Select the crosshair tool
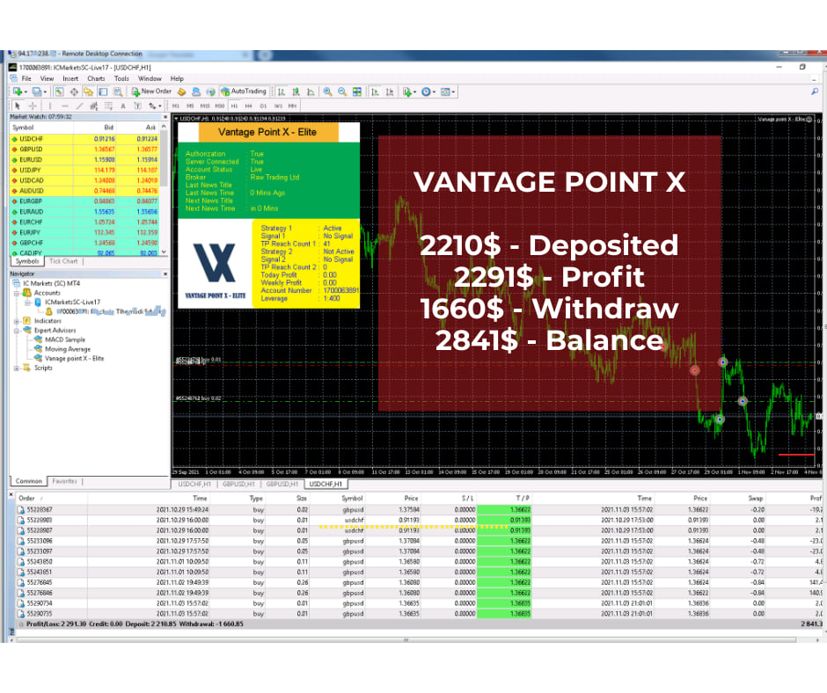 (x=33, y=106)
